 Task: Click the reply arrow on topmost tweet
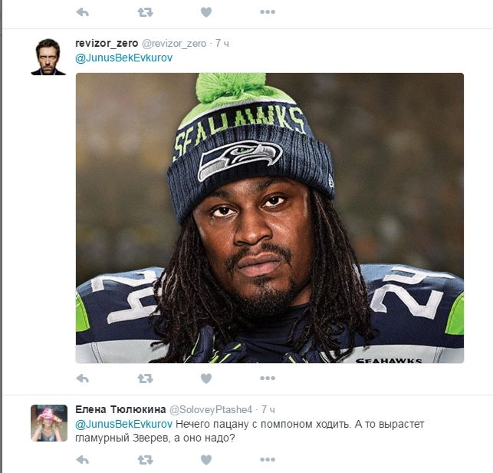click(83, 12)
